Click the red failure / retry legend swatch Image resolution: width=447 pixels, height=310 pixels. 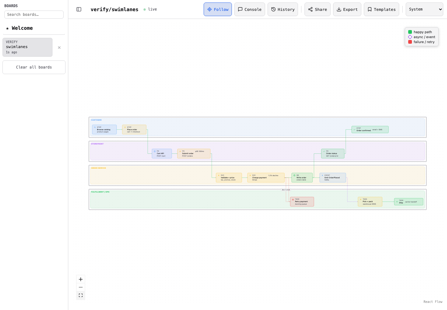(410, 42)
